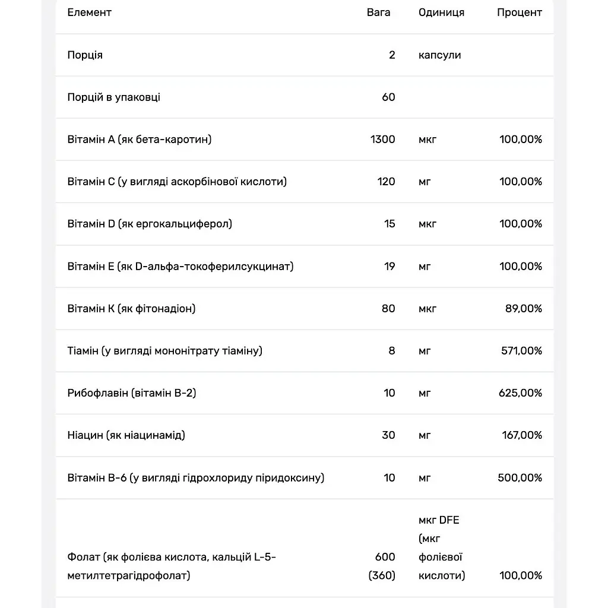Viewport: 608px width, 608px height.
Task: Select the Порцій в упаковці row
Action: click(x=305, y=97)
